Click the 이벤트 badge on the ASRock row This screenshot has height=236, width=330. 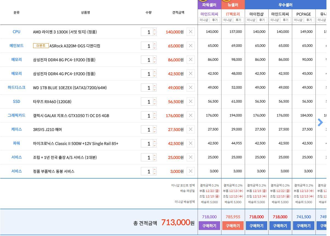(x=41, y=46)
